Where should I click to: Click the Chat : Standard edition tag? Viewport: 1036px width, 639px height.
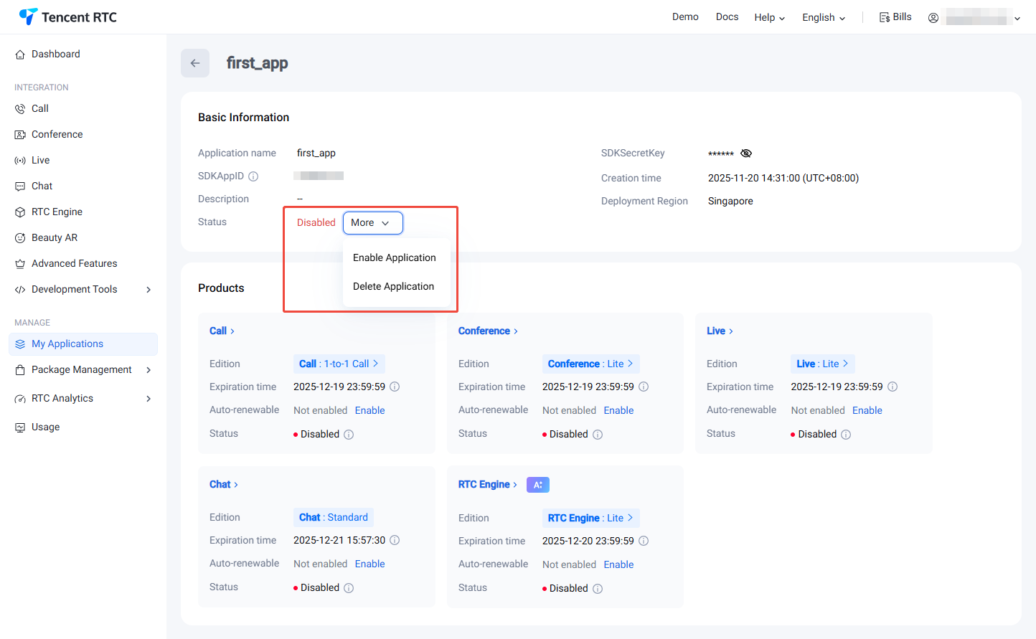333,517
